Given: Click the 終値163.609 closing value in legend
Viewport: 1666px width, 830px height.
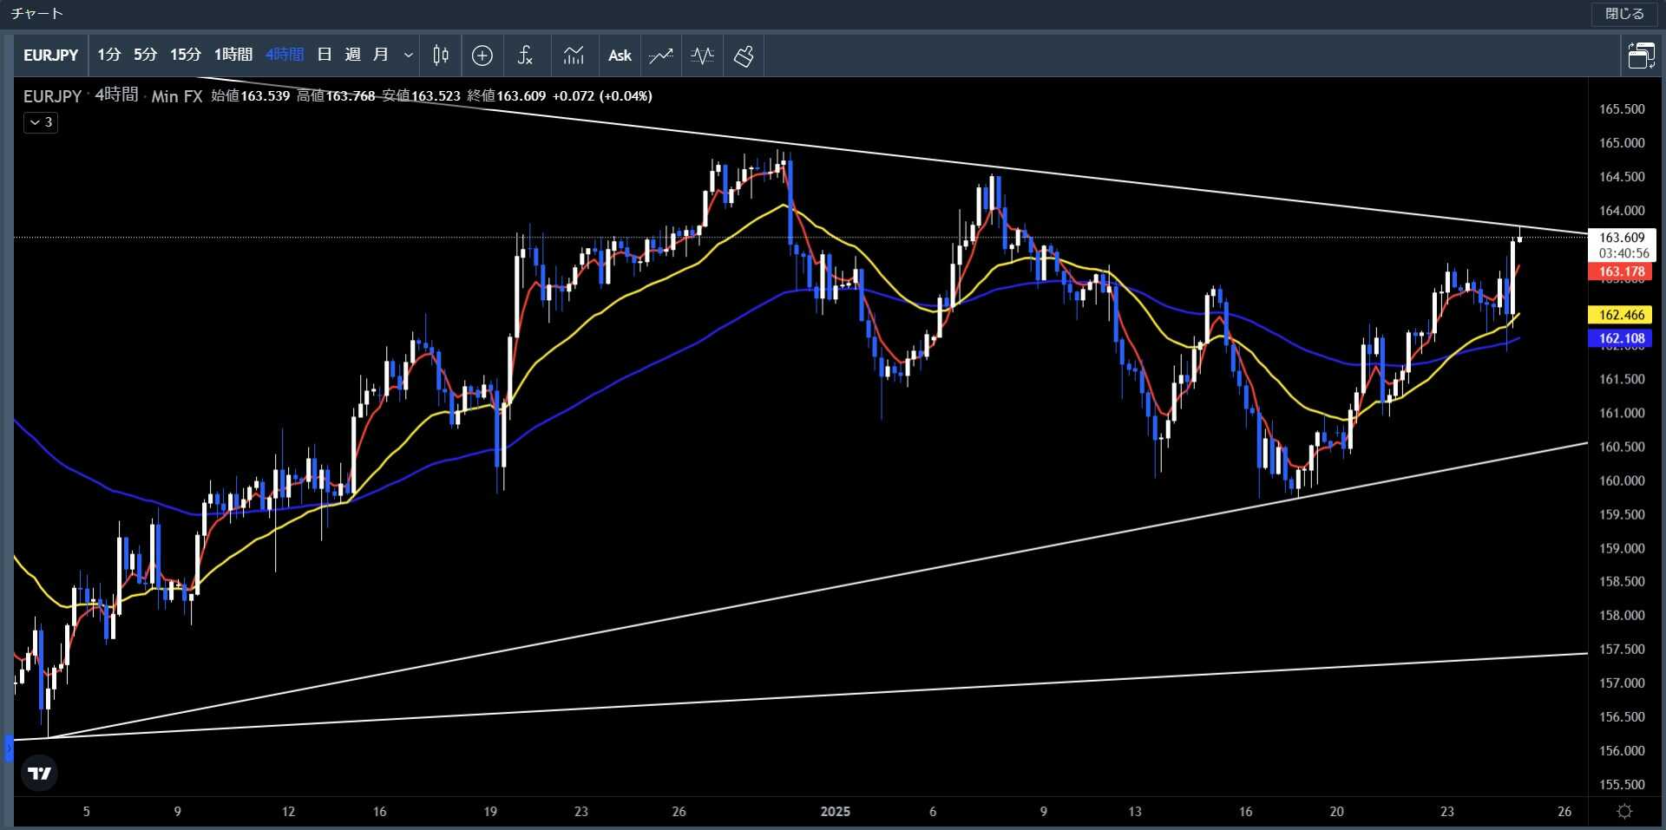Looking at the screenshot, I should (x=506, y=95).
